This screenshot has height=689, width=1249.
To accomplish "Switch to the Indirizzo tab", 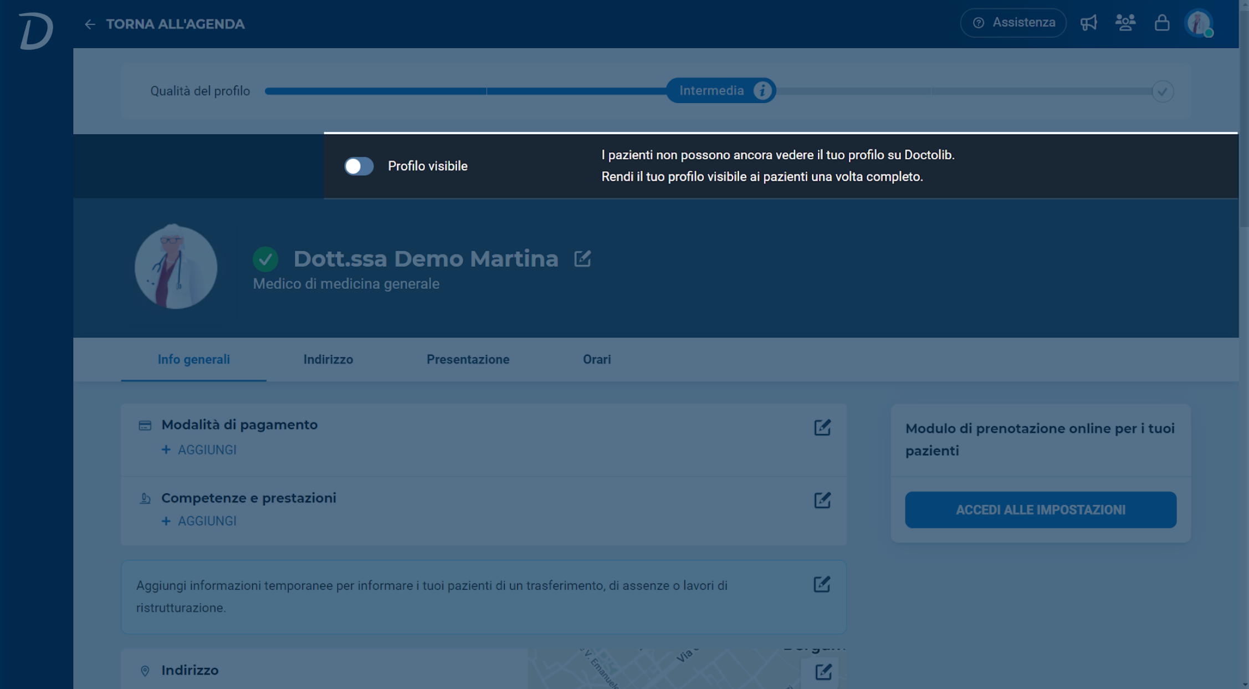I will coord(328,359).
